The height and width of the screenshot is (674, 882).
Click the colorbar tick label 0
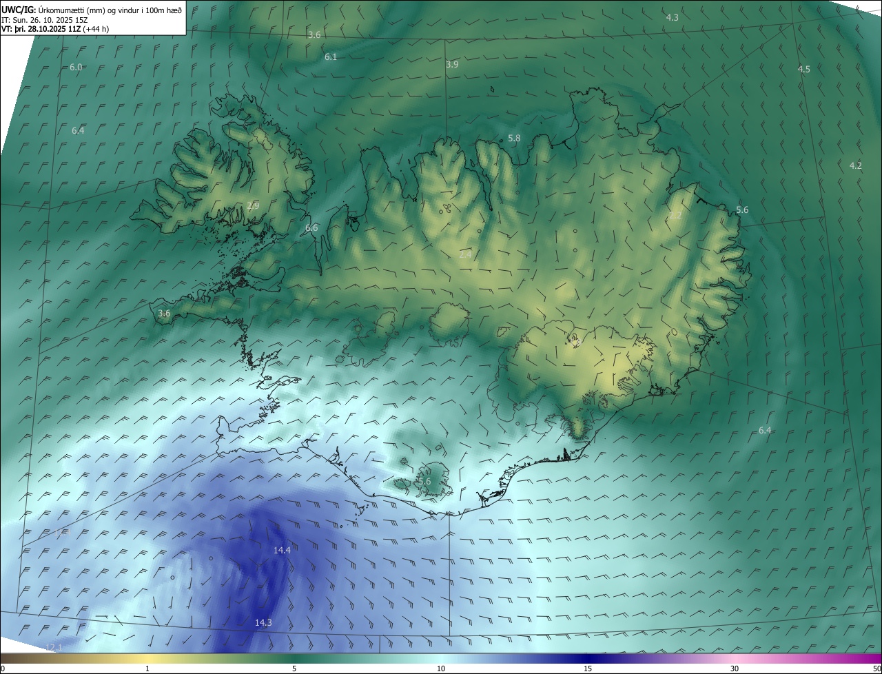(3, 669)
